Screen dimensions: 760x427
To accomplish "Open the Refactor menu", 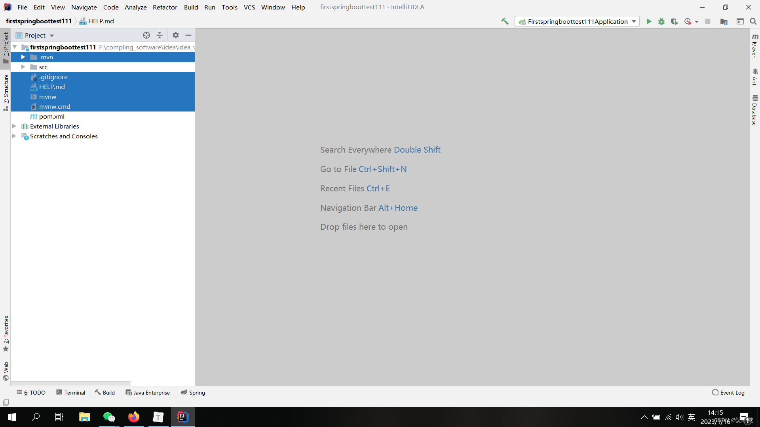I will 165,7.
